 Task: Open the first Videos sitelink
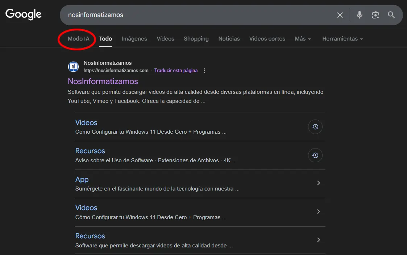pyautogui.click(x=86, y=123)
